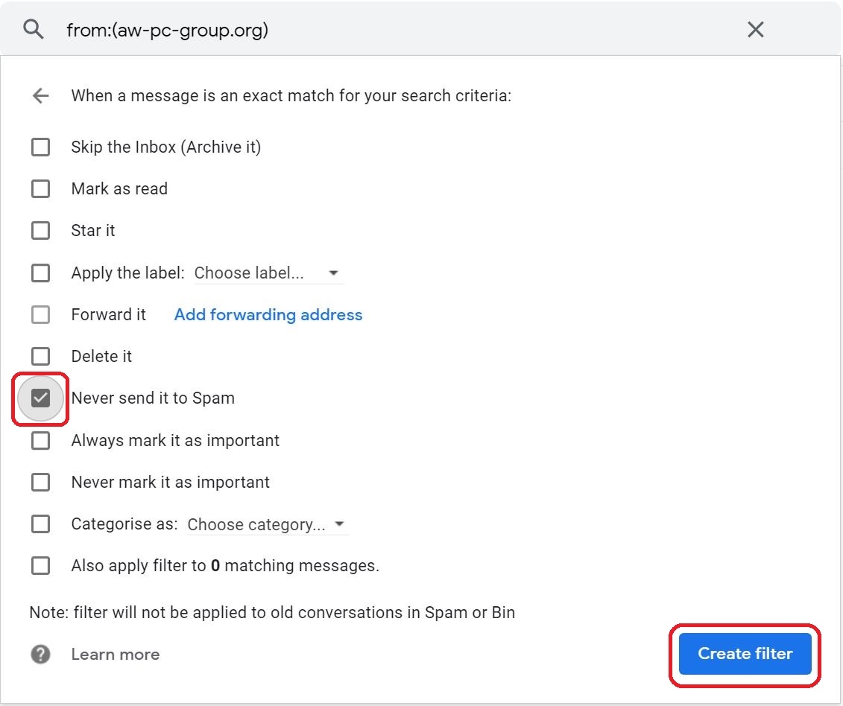
Task: Click the 'Skip the Inbox (Archive it)' label text
Action: 166,147
